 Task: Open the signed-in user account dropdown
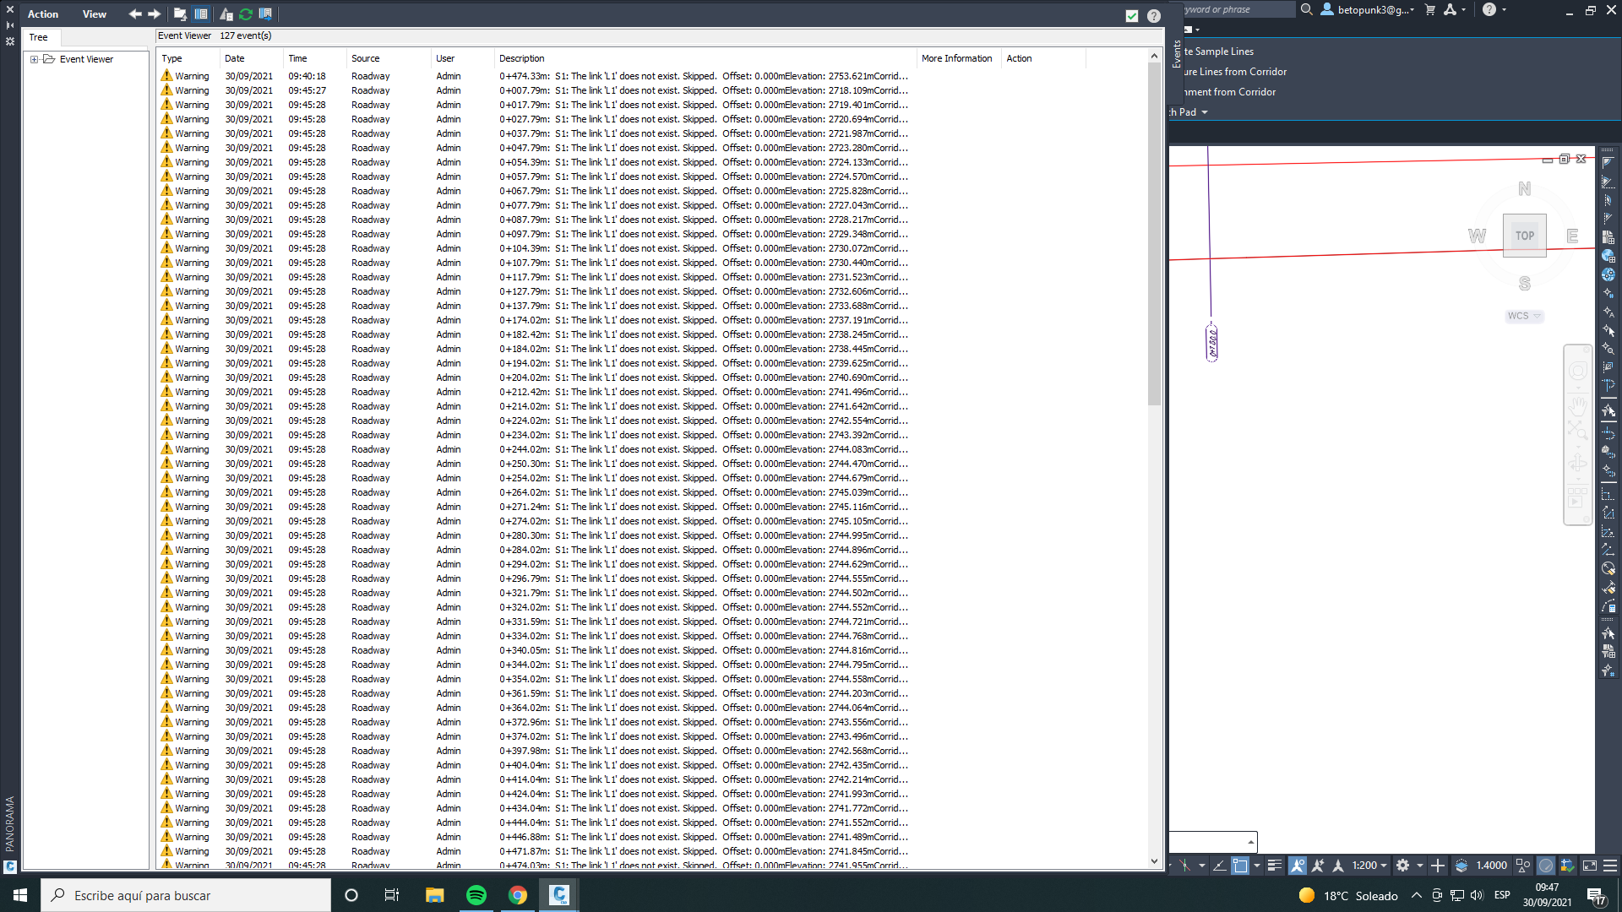tap(1372, 10)
